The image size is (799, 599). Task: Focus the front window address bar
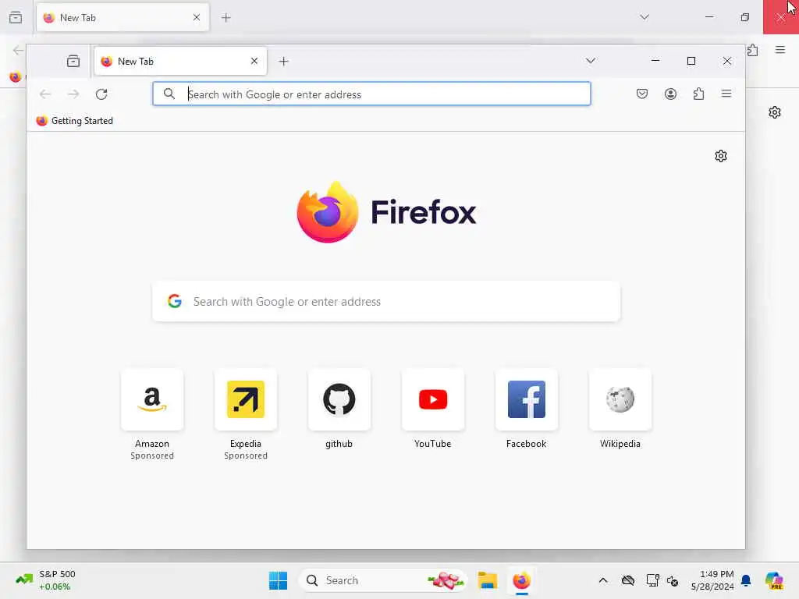click(371, 94)
